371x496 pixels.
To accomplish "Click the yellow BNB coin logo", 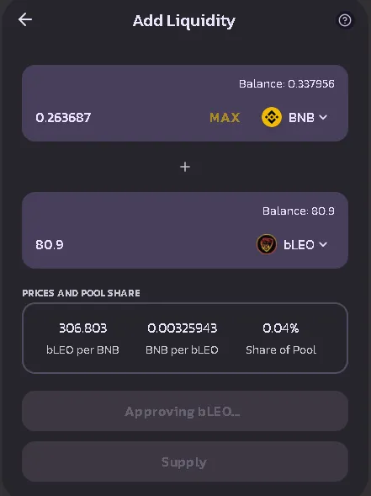I will coord(272,117).
